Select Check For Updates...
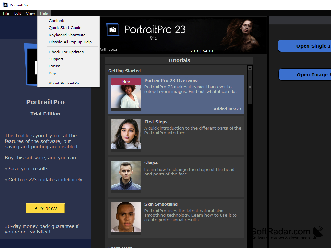This screenshot has width=331, height=248. pyautogui.click(x=68, y=52)
